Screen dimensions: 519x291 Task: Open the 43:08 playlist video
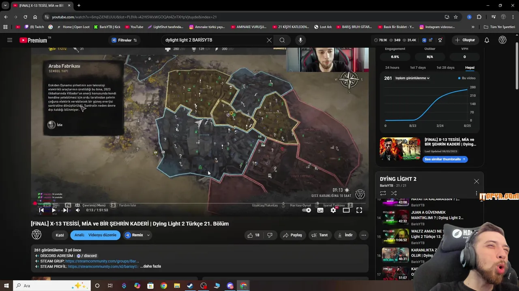(x=395, y=202)
